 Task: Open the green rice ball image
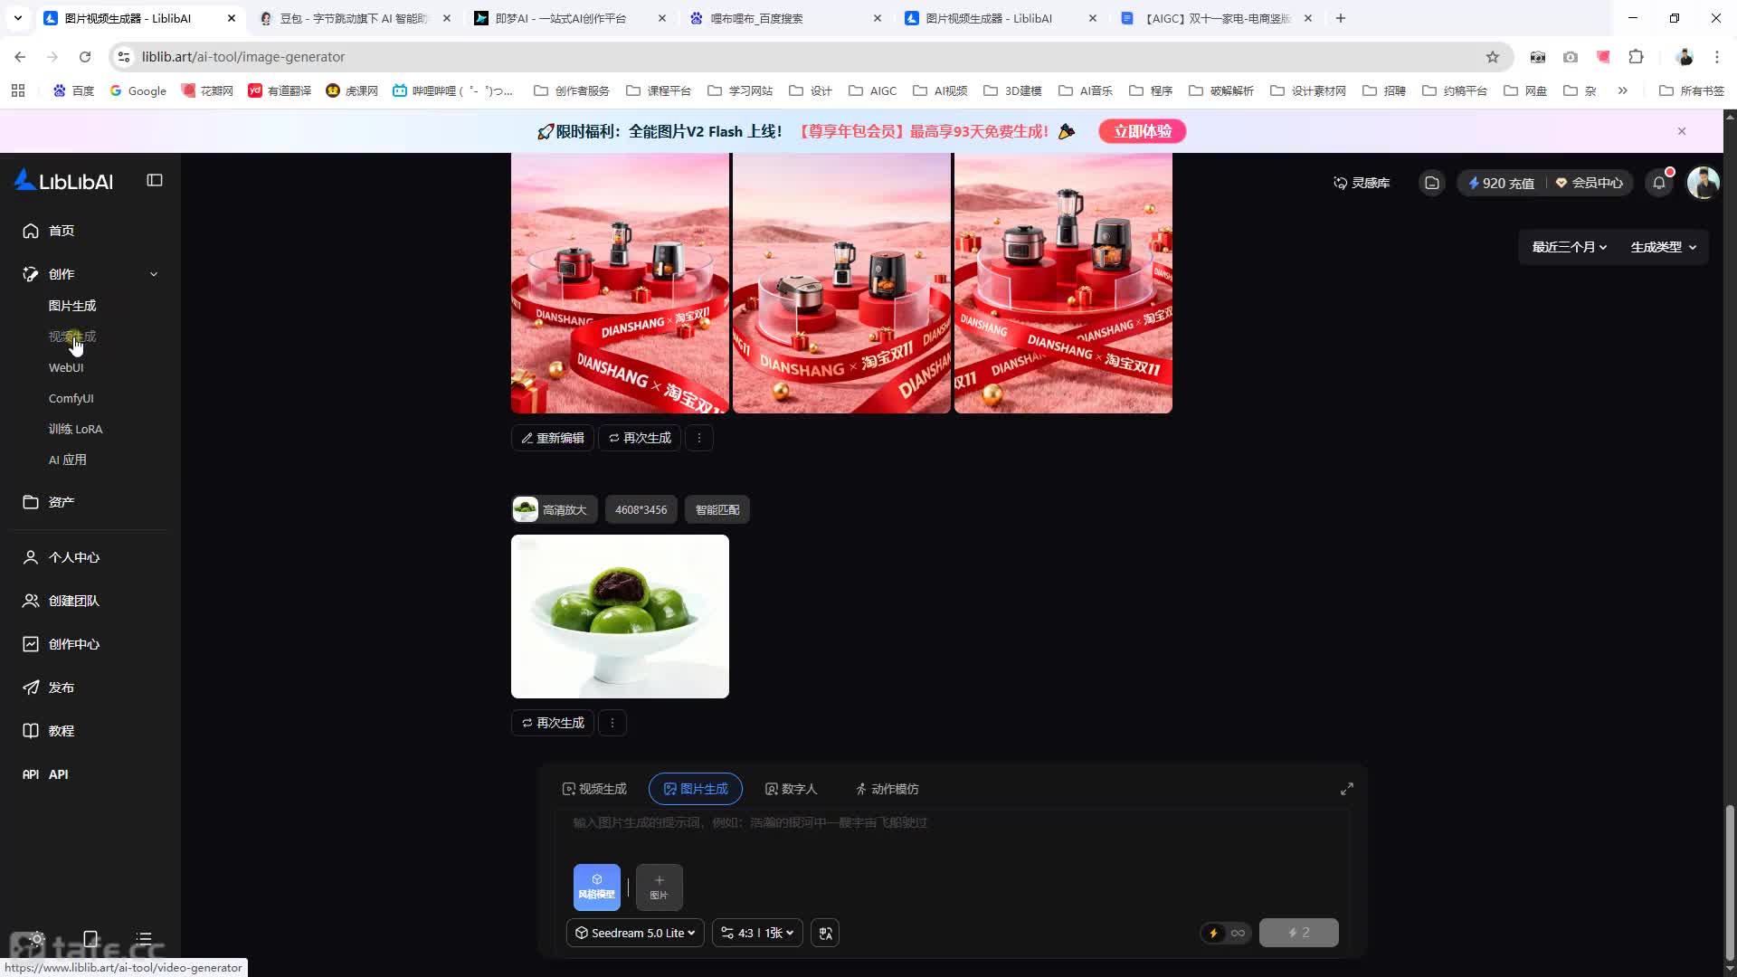[620, 616]
